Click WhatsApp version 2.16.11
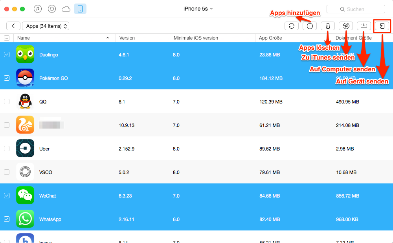Viewport: 393px width, 243px height. [126, 219]
